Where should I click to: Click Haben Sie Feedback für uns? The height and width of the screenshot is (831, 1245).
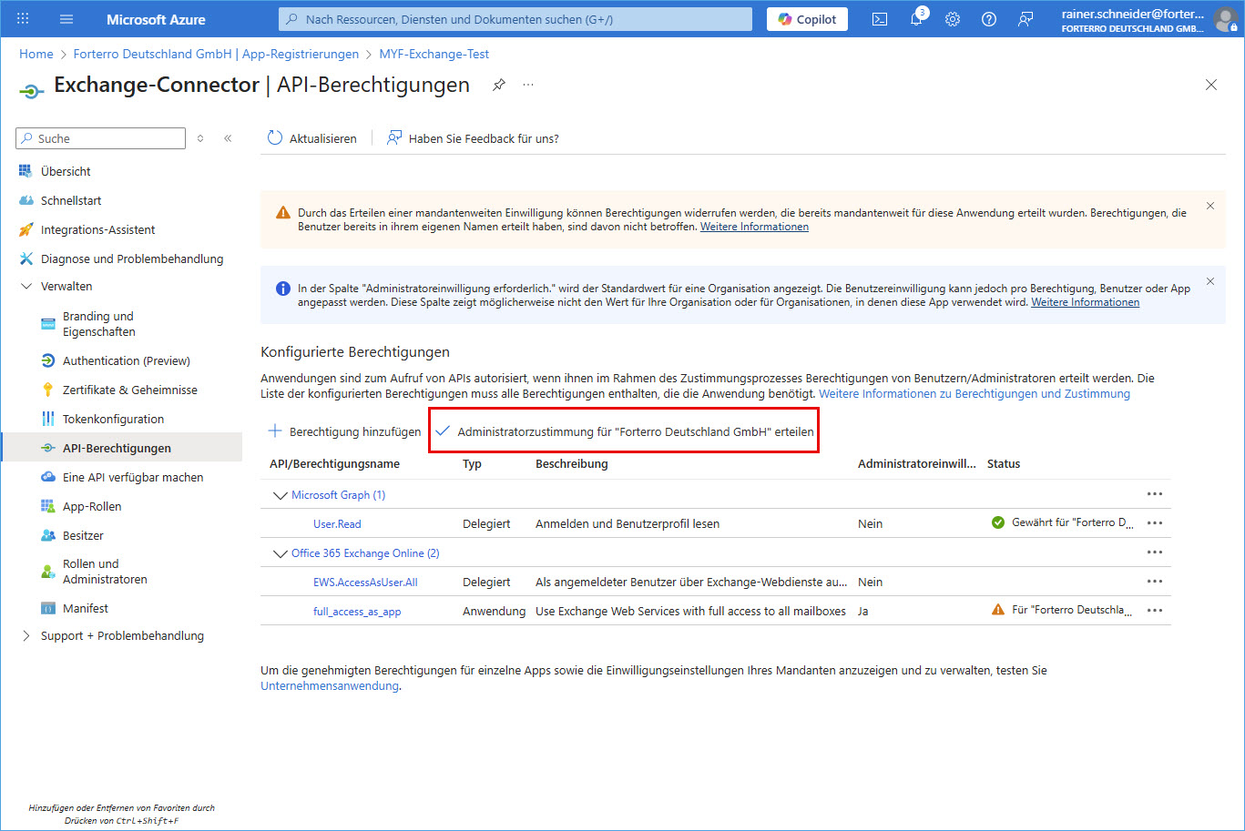(x=473, y=138)
